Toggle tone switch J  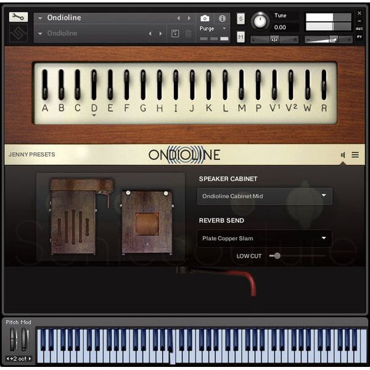[x=192, y=84]
